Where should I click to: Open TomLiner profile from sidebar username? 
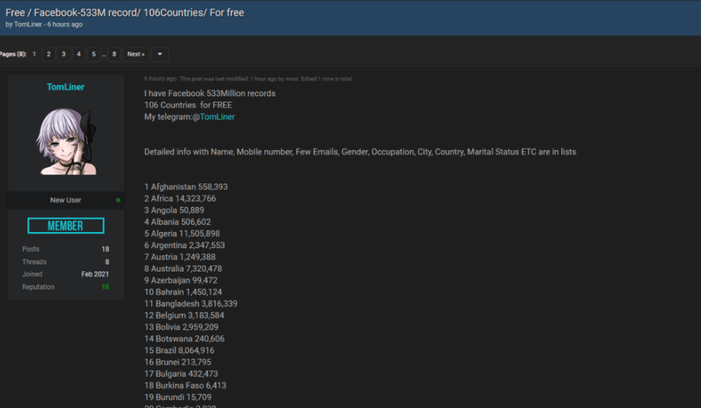click(x=65, y=87)
